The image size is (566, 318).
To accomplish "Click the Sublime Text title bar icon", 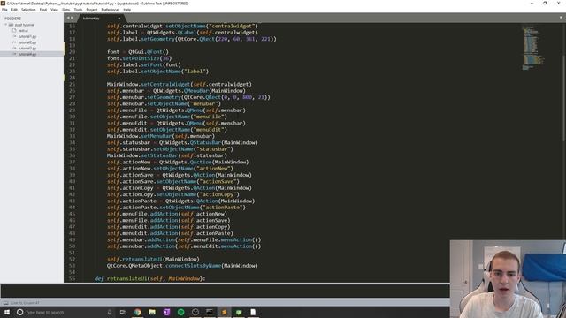I will [3, 3].
